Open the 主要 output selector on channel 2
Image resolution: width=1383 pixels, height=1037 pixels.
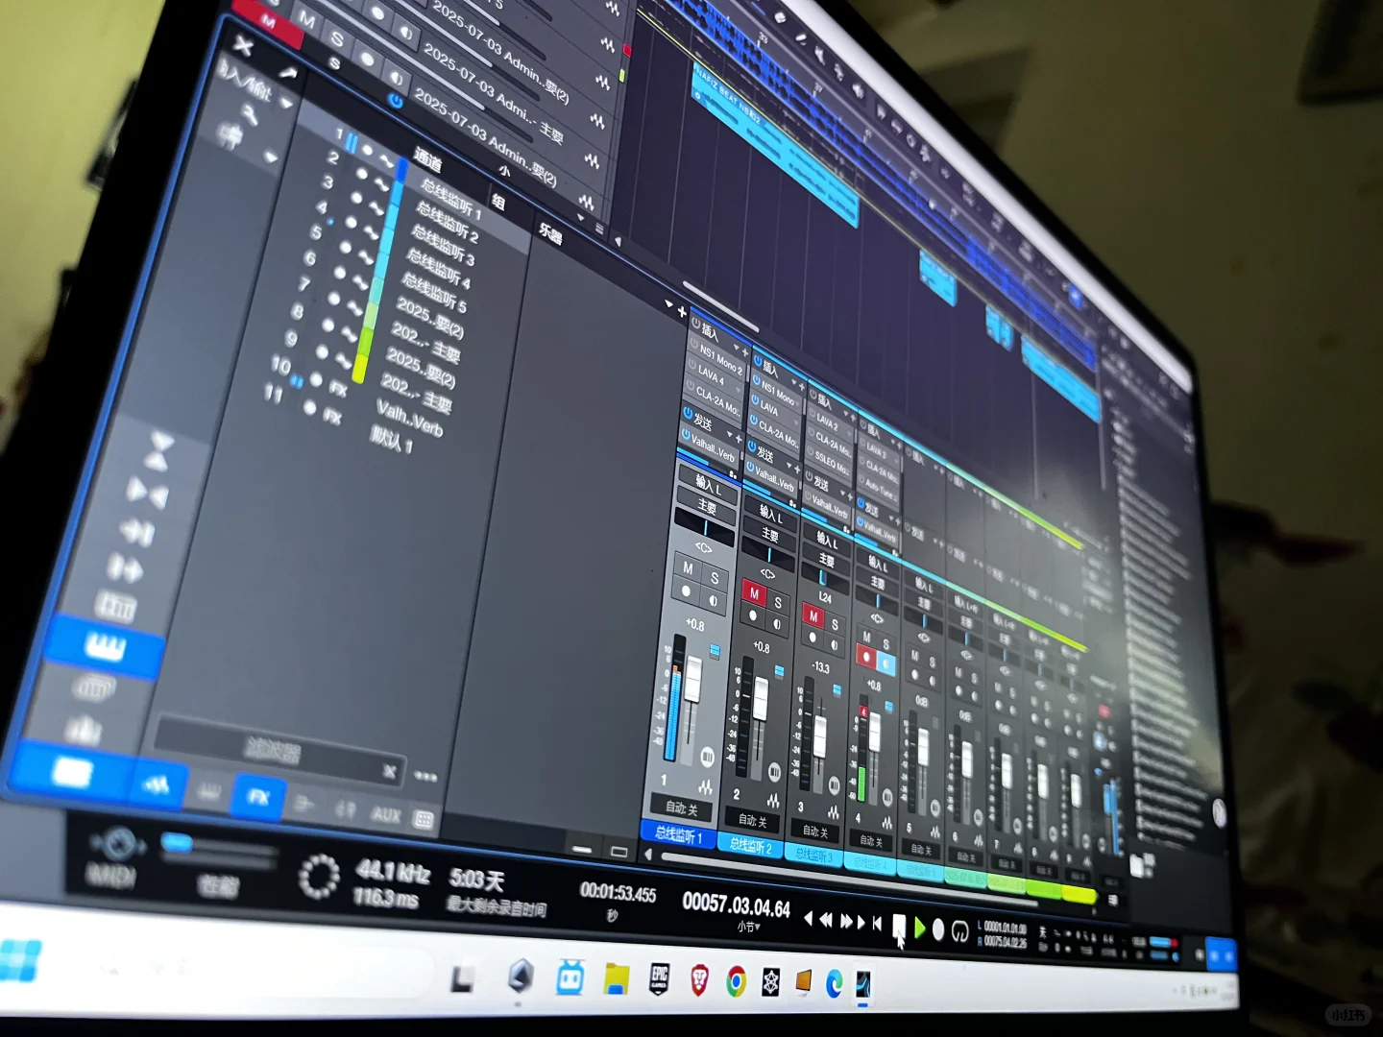pos(771,535)
